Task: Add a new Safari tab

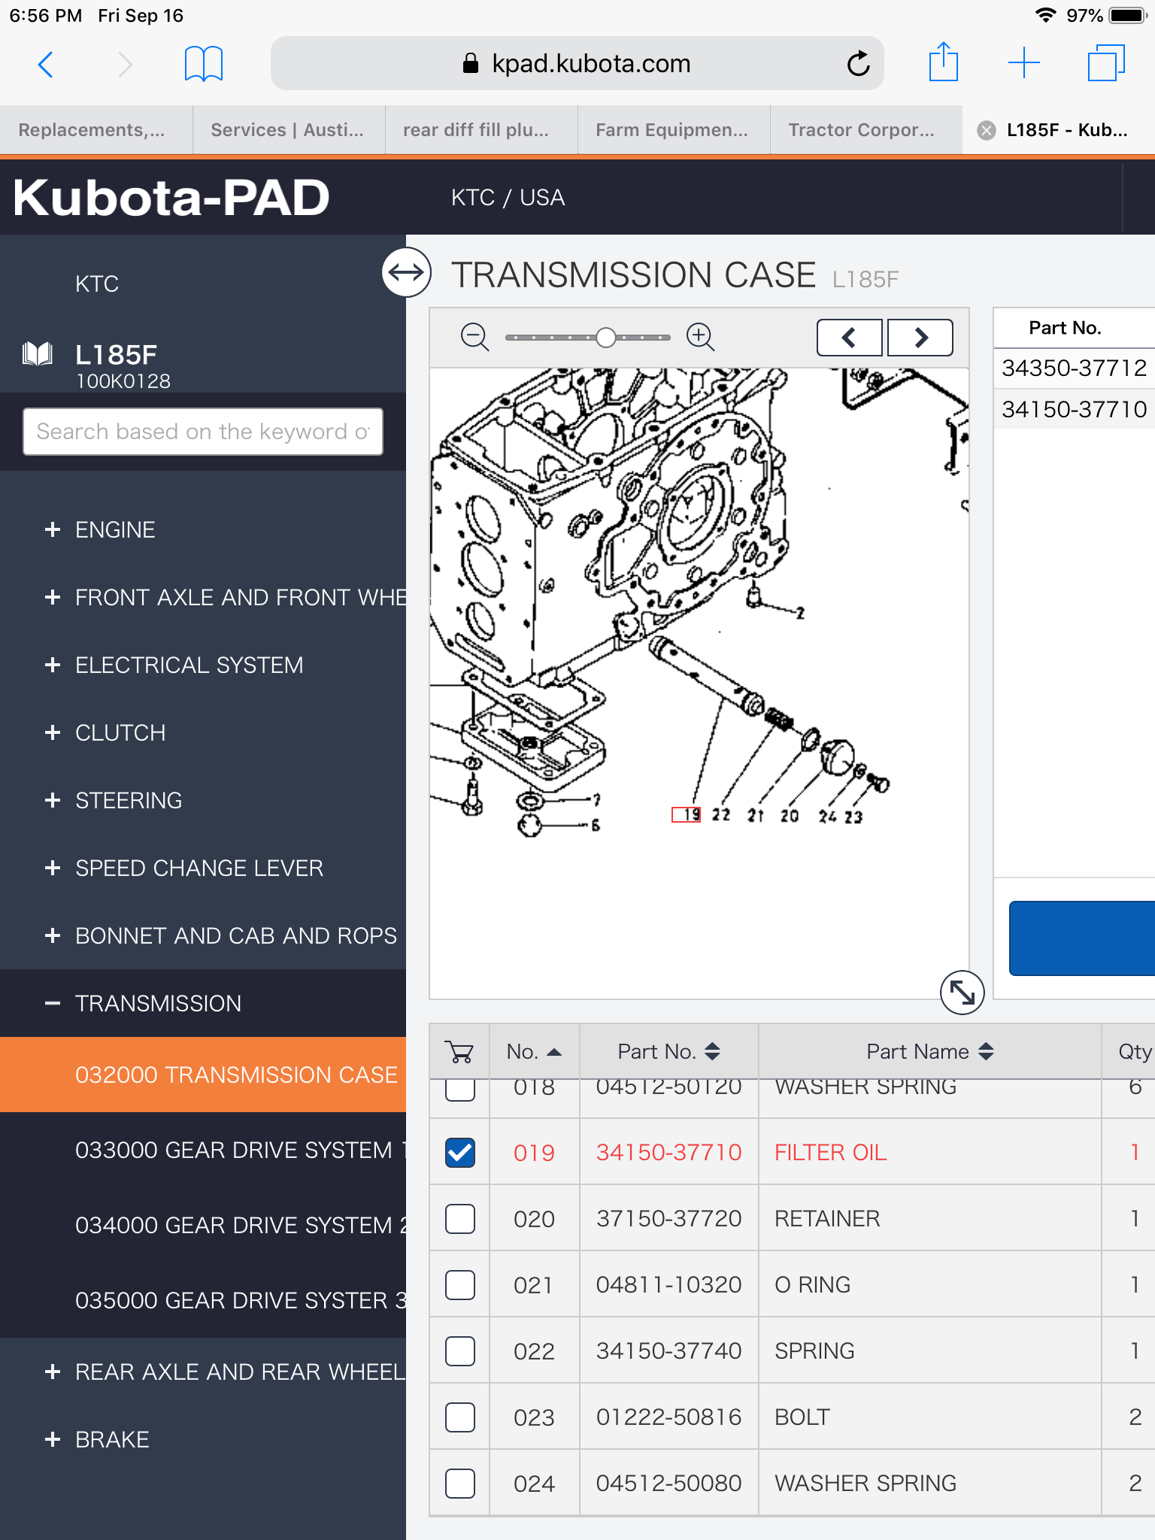Action: [1024, 62]
